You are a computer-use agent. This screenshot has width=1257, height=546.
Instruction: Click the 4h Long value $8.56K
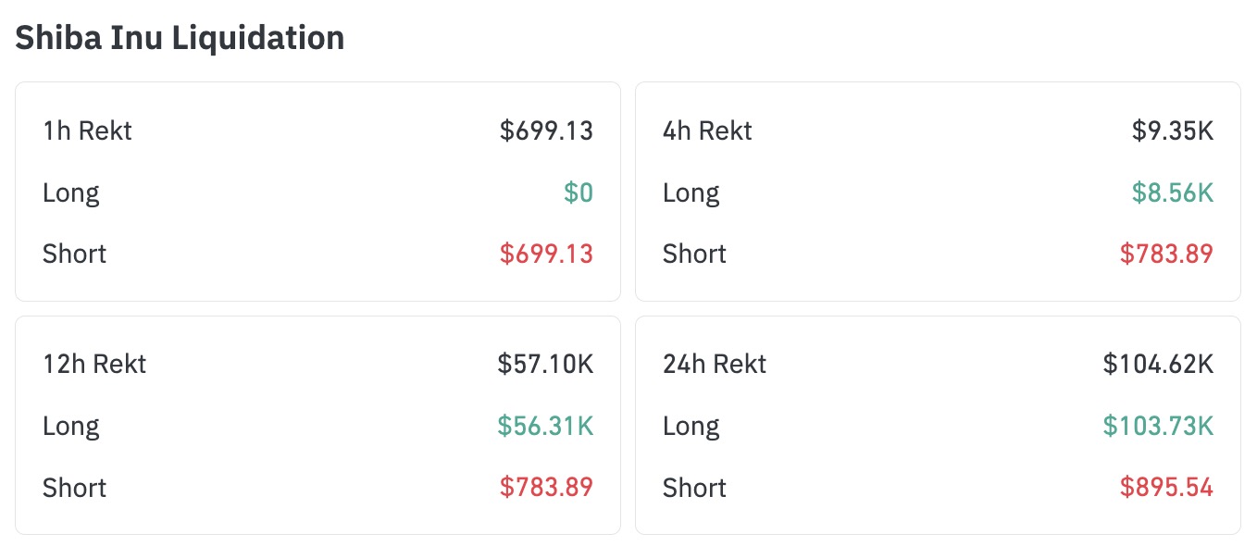point(1172,192)
